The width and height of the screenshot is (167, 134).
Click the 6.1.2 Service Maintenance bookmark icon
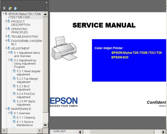[x=14, y=122]
